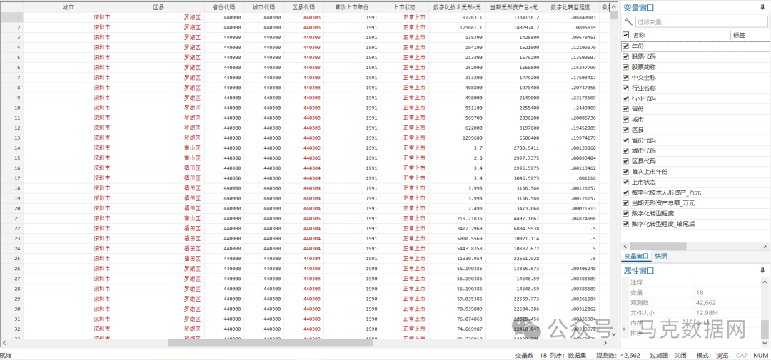Uncheck the 股票代码 variable checkbox
Screen dimensions: 771x360
[x=626, y=56]
